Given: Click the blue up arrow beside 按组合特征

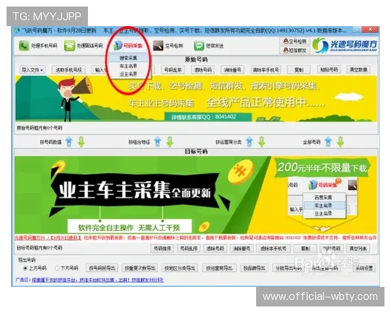Looking at the screenshot, I should [157, 142].
